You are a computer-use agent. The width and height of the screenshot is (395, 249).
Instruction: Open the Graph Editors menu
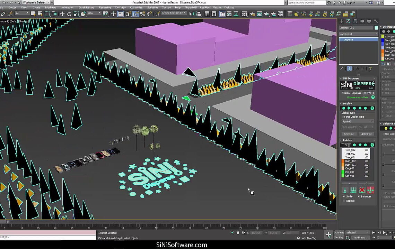(x=86, y=7)
